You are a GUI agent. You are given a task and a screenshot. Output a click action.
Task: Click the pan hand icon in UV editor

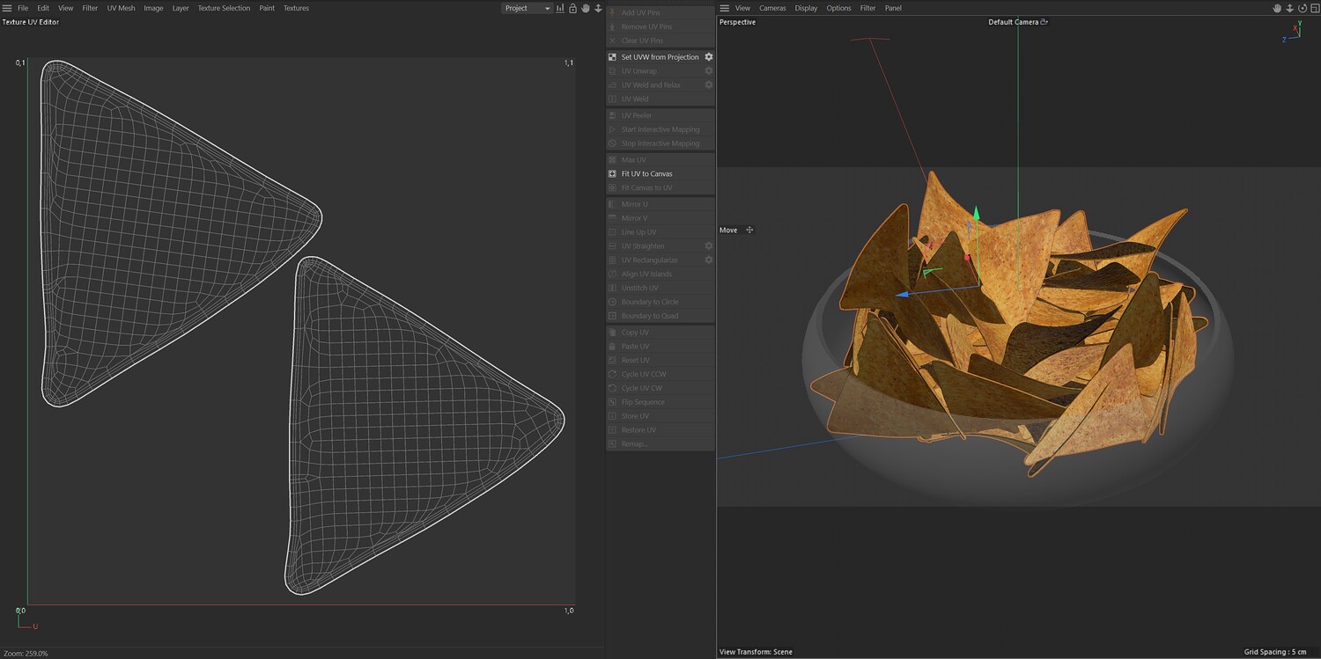pyautogui.click(x=585, y=8)
